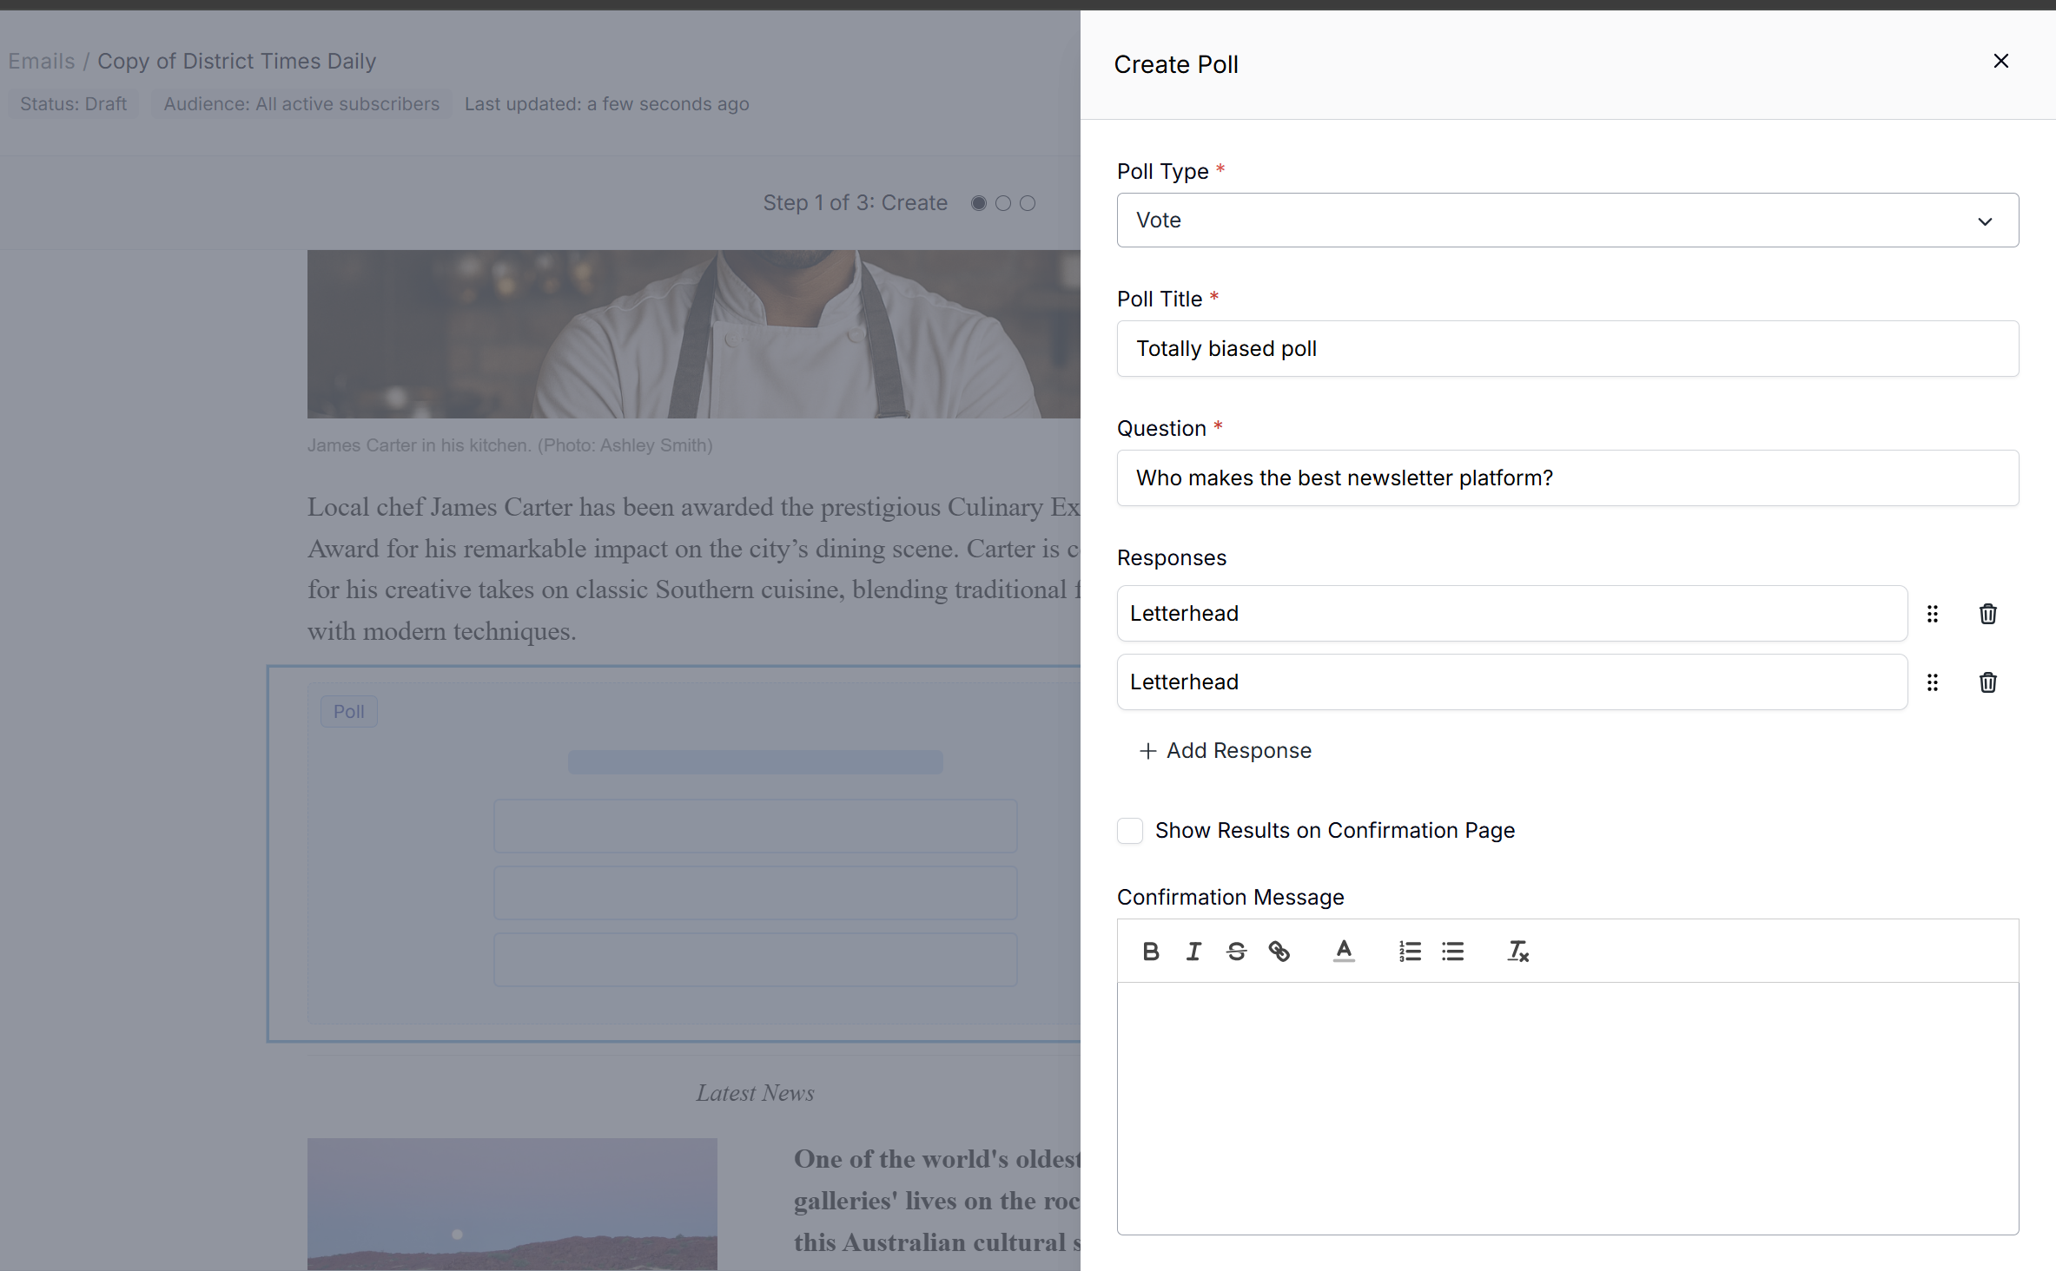Click the chef James Carter photo
The height and width of the screenshot is (1271, 2056).
coord(693,334)
